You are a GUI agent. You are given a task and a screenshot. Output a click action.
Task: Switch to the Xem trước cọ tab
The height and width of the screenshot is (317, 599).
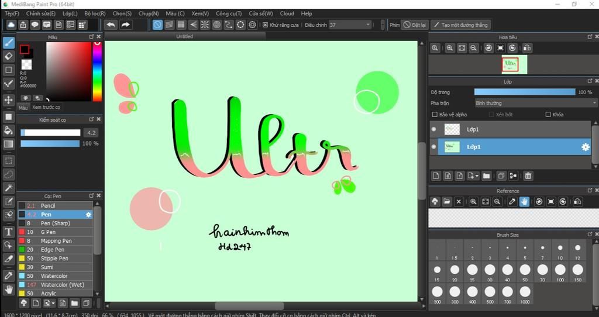[x=46, y=107]
